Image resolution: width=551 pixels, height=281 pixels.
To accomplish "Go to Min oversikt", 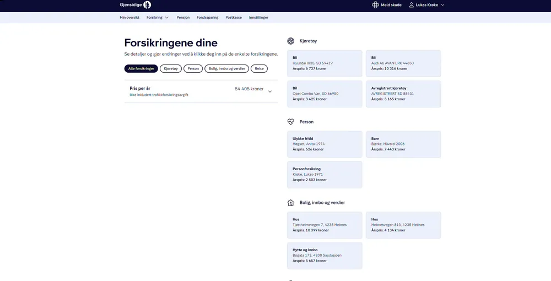I will click(129, 18).
